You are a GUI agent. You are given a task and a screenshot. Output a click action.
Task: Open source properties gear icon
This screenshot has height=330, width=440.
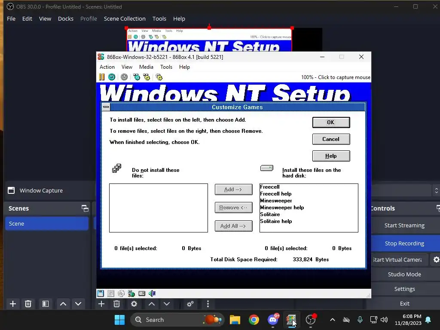pyautogui.click(x=134, y=304)
